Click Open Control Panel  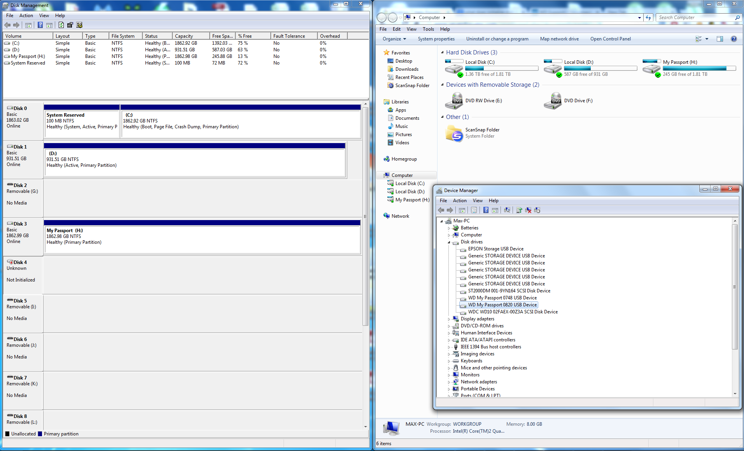tap(610, 39)
